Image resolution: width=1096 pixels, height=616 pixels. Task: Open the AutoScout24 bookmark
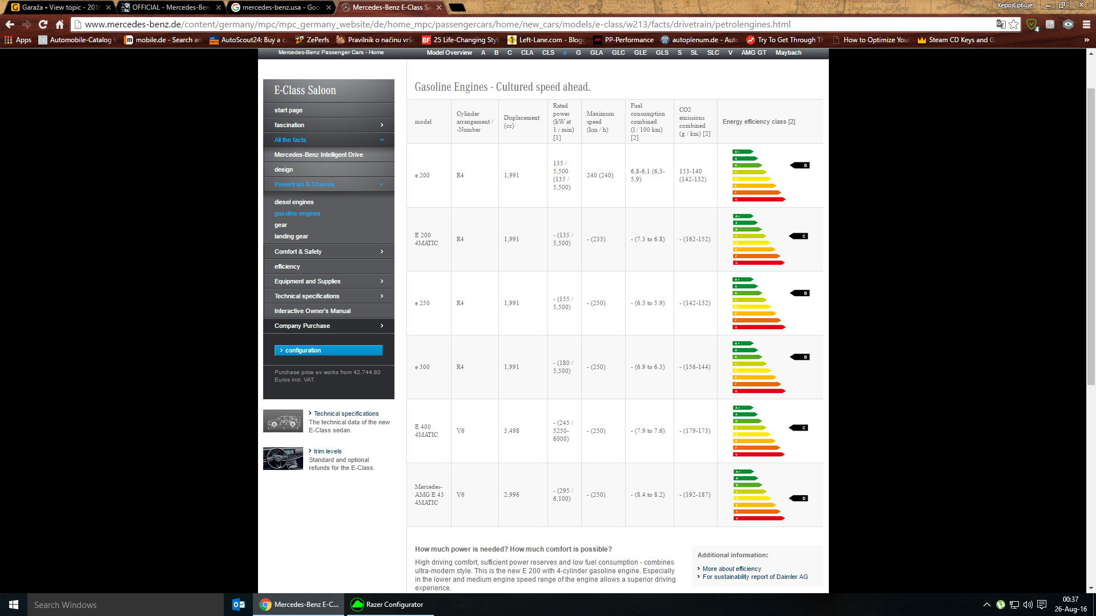(248, 40)
